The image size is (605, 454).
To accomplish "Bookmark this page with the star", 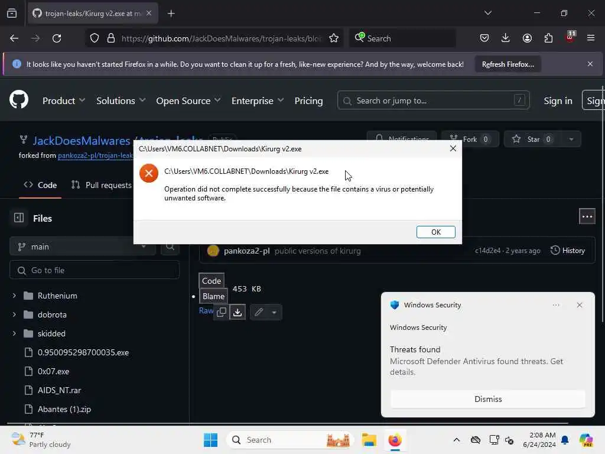I will [x=334, y=38].
